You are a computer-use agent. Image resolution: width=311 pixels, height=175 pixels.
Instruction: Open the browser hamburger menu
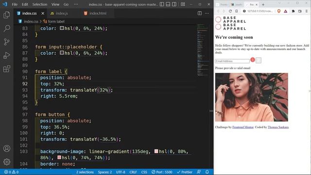[307, 11]
